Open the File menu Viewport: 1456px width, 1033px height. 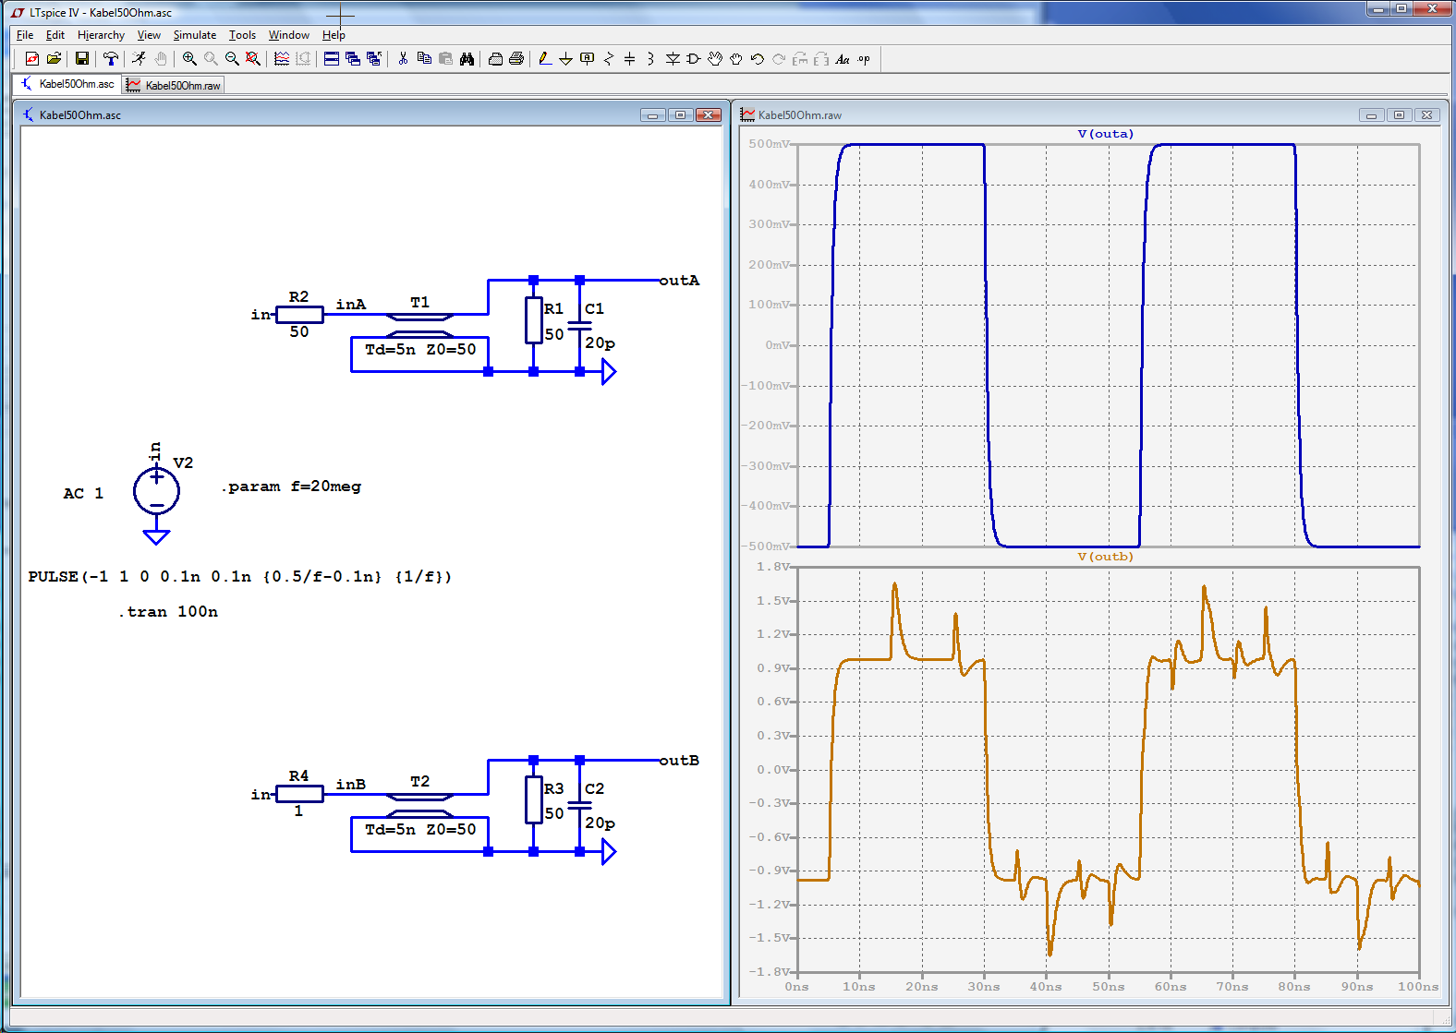pyautogui.click(x=25, y=35)
